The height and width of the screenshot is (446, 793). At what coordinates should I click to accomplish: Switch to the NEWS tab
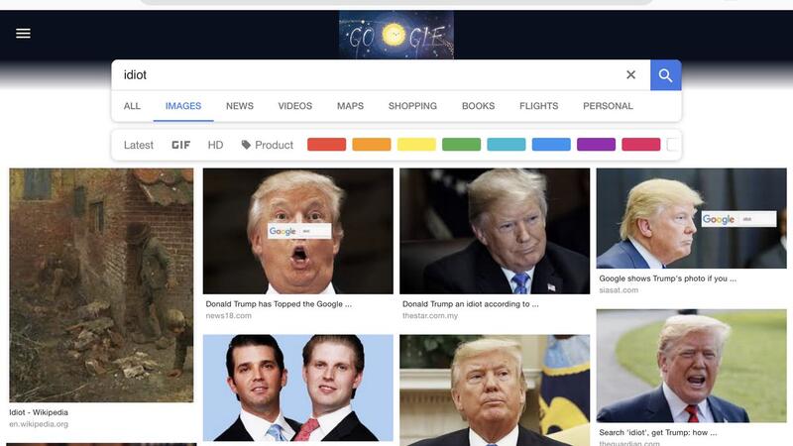pyautogui.click(x=240, y=106)
